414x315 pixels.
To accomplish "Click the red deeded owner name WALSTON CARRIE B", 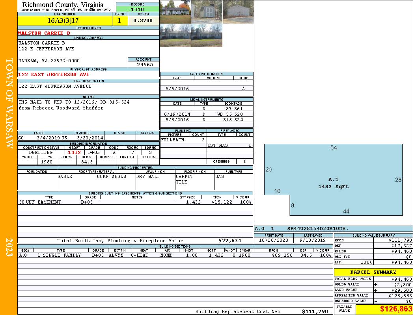I will pos(44,33).
